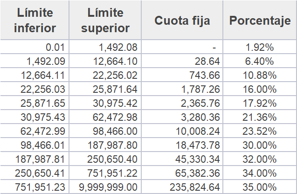Click the 12,664.11 lower limit cell
The height and width of the screenshot is (194, 297).
tap(35, 75)
